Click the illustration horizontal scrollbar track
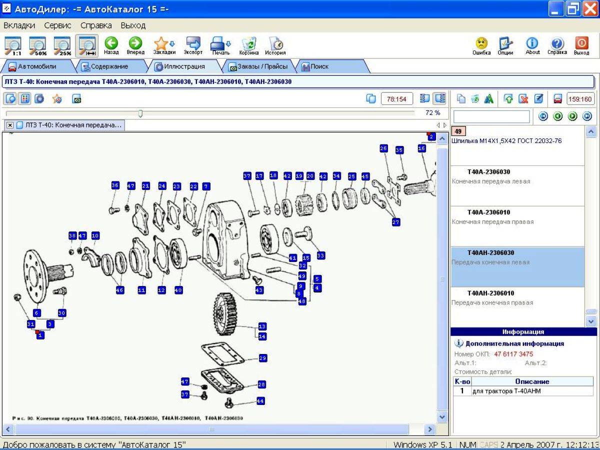 (x=219, y=429)
